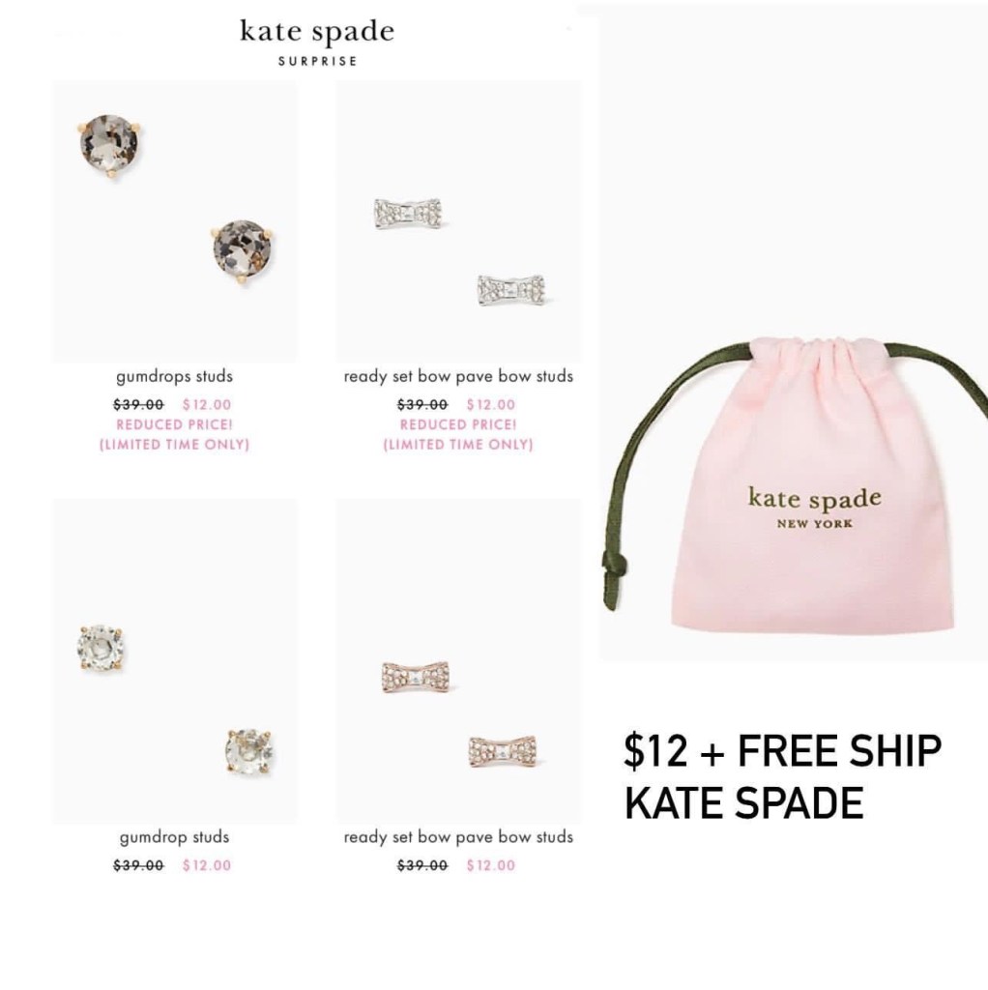Click the crossed-out $39.00 under gumdrops studs
The height and width of the screenshot is (990, 988).
(x=138, y=405)
